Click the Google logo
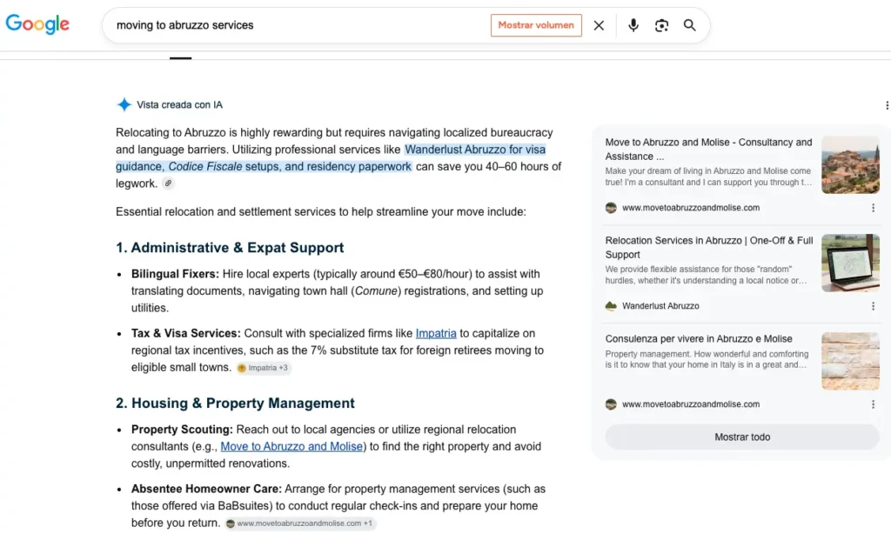This screenshot has height=533, width=891. [37, 24]
